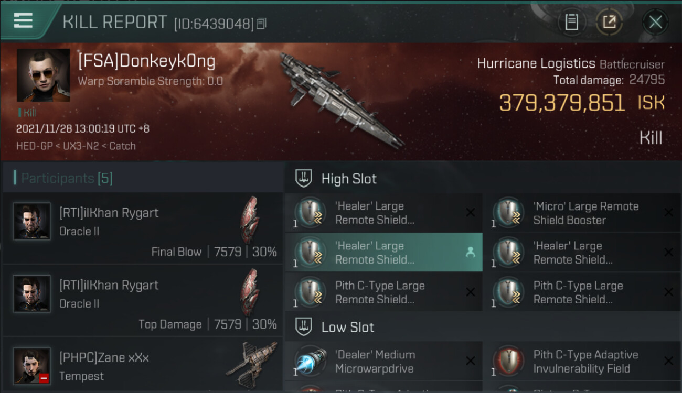Open [PHPC]Zane xXx participant portrait

(32, 366)
